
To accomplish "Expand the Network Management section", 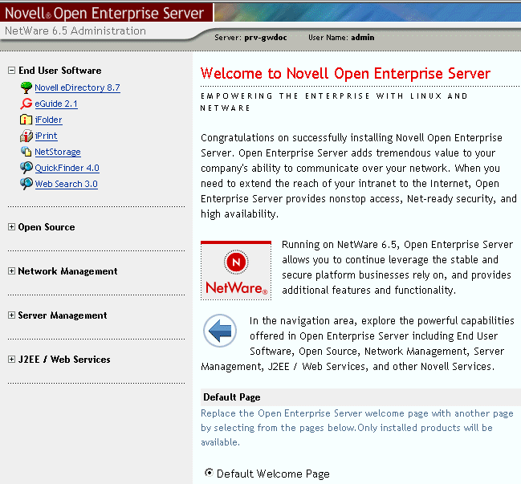I will pos(11,271).
